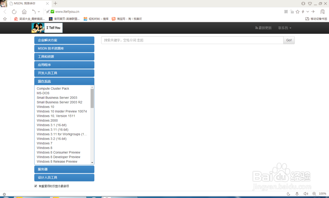The width and height of the screenshot is (329, 198).
Task: Click the I Tell You site logo
Action: (x=47, y=28)
